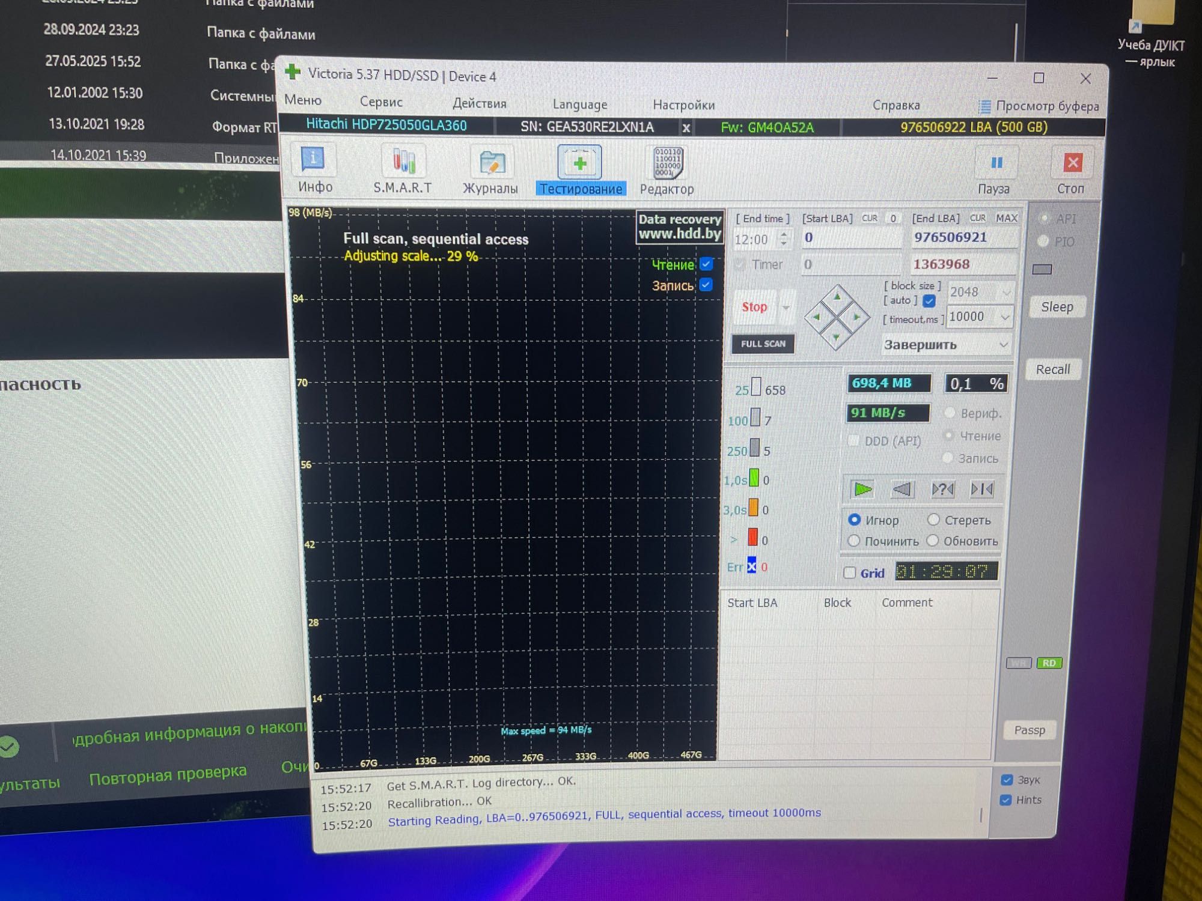Image resolution: width=1202 pixels, height=901 pixels.
Task: Click Повторная проверка in background window
Action: tap(168, 775)
